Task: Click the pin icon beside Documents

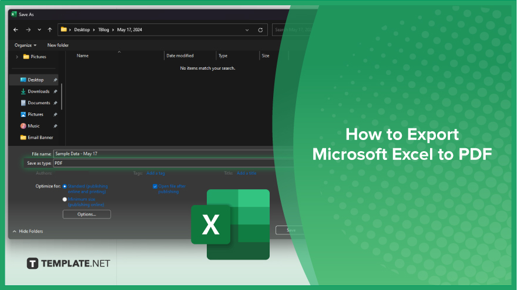Action: point(55,103)
